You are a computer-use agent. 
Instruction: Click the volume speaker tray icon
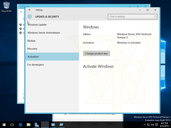[x=152, y=125]
